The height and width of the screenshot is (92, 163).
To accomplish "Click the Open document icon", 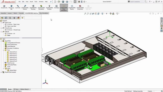I will click(x=59, y=2).
